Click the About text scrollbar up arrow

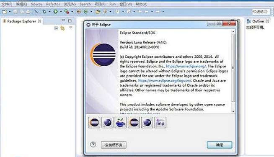pyautogui.click(x=233, y=32)
